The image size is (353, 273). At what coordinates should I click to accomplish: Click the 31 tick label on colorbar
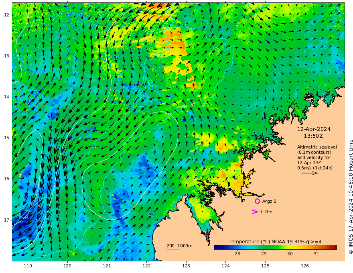pos(316,254)
